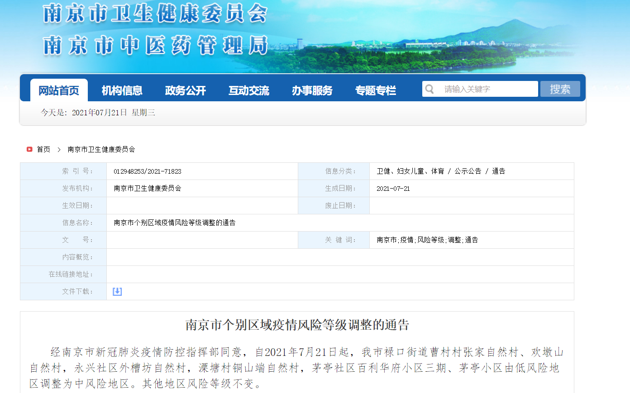The width and height of the screenshot is (630, 393).
Task: Click the 南京市中医药管理局 header title
Action: point(156,46)
